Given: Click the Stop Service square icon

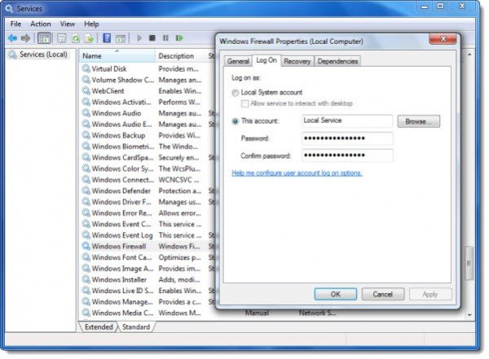Looking at the screenshot, I should coord(152,38).
